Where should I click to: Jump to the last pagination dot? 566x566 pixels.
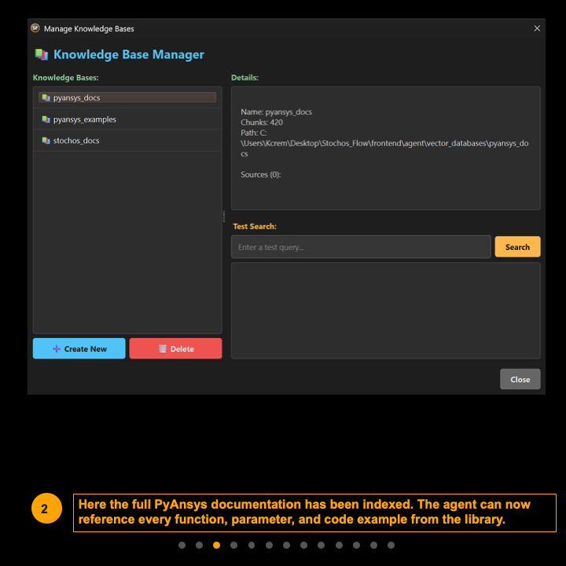[391, 545]
